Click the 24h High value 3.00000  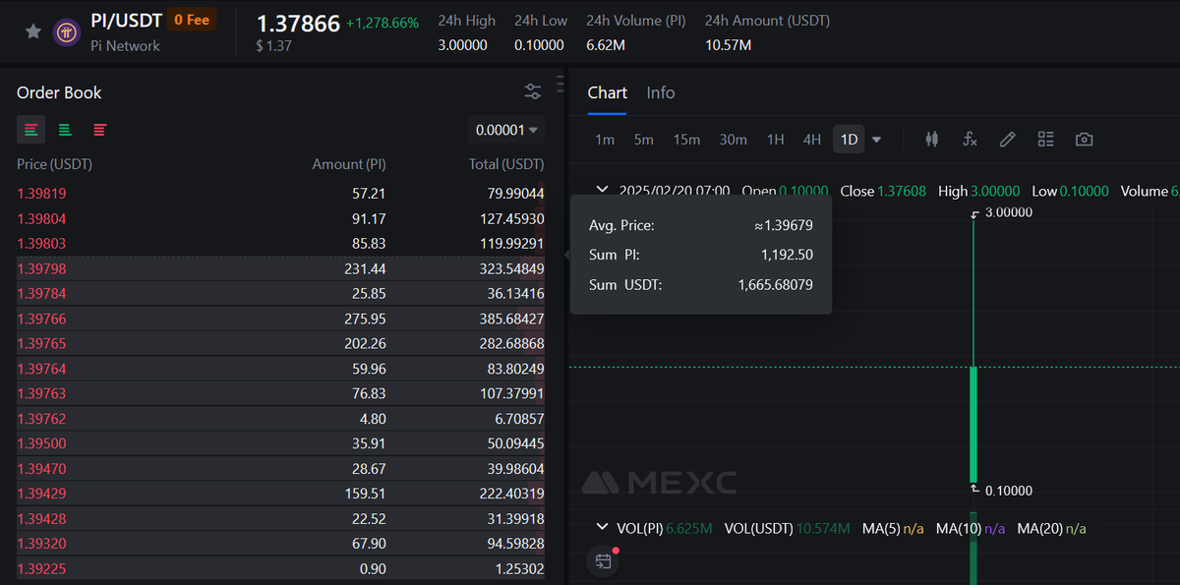(463, 45)
